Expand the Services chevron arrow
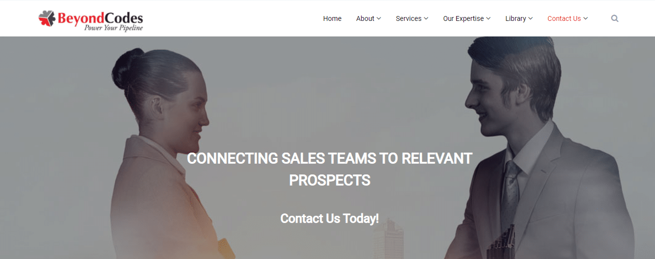 pos(426,18)
